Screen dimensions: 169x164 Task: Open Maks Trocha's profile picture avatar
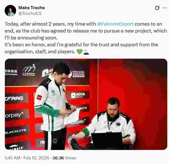pos(10,11)
